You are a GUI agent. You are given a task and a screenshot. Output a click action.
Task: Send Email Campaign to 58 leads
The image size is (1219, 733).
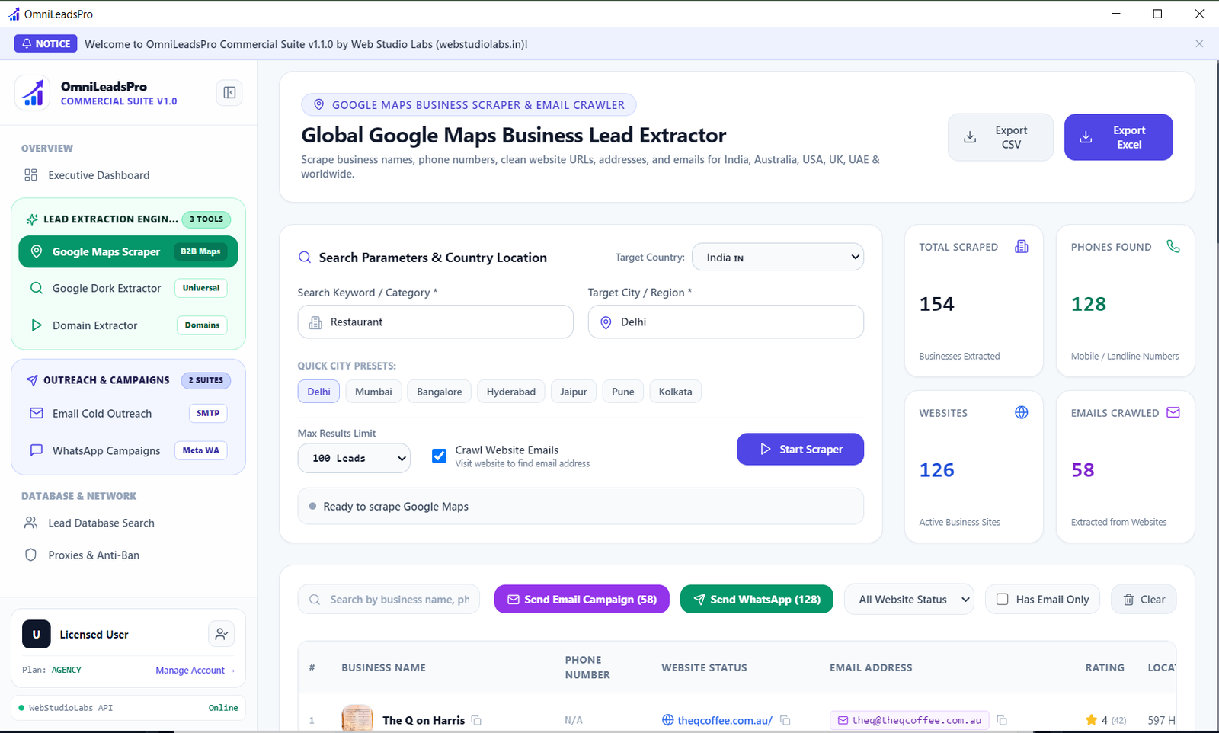(x=581, y=600)
